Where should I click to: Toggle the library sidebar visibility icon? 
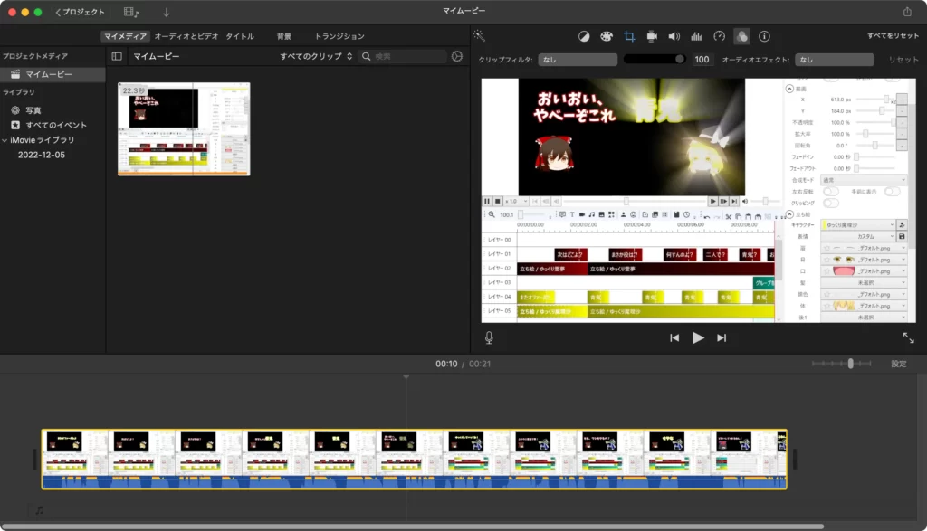(117, 56)
